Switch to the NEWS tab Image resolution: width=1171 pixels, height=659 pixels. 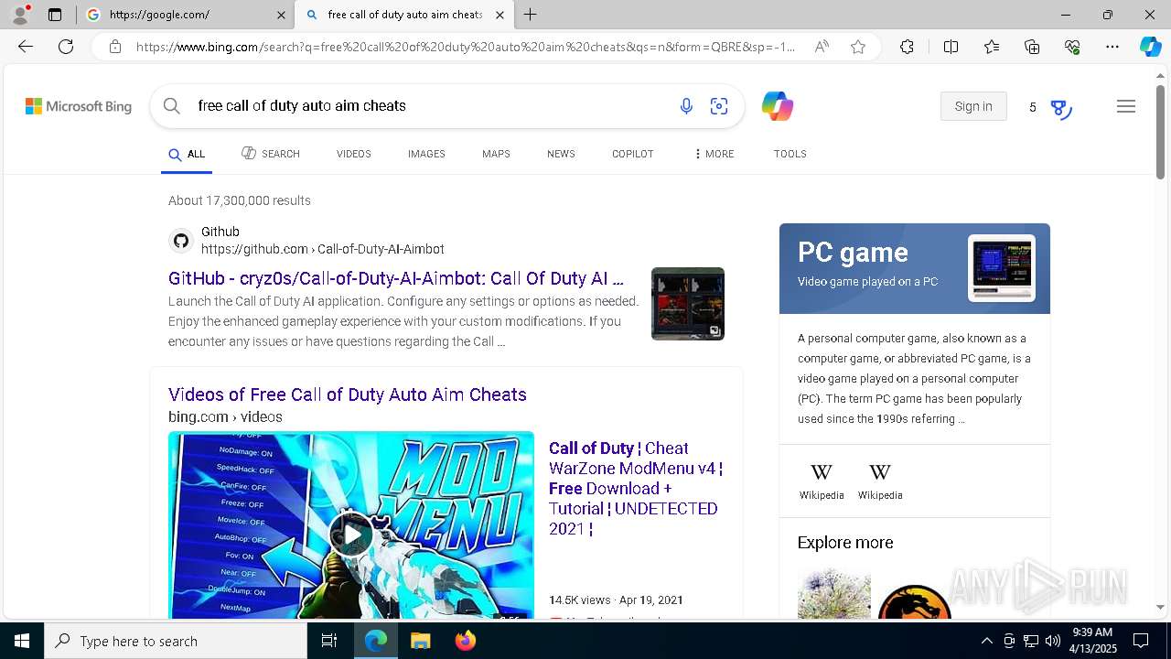pyautogui.click(x=561, y=154)
